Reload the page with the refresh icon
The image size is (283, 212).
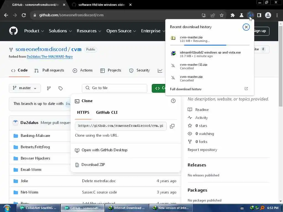coord(24,15)
